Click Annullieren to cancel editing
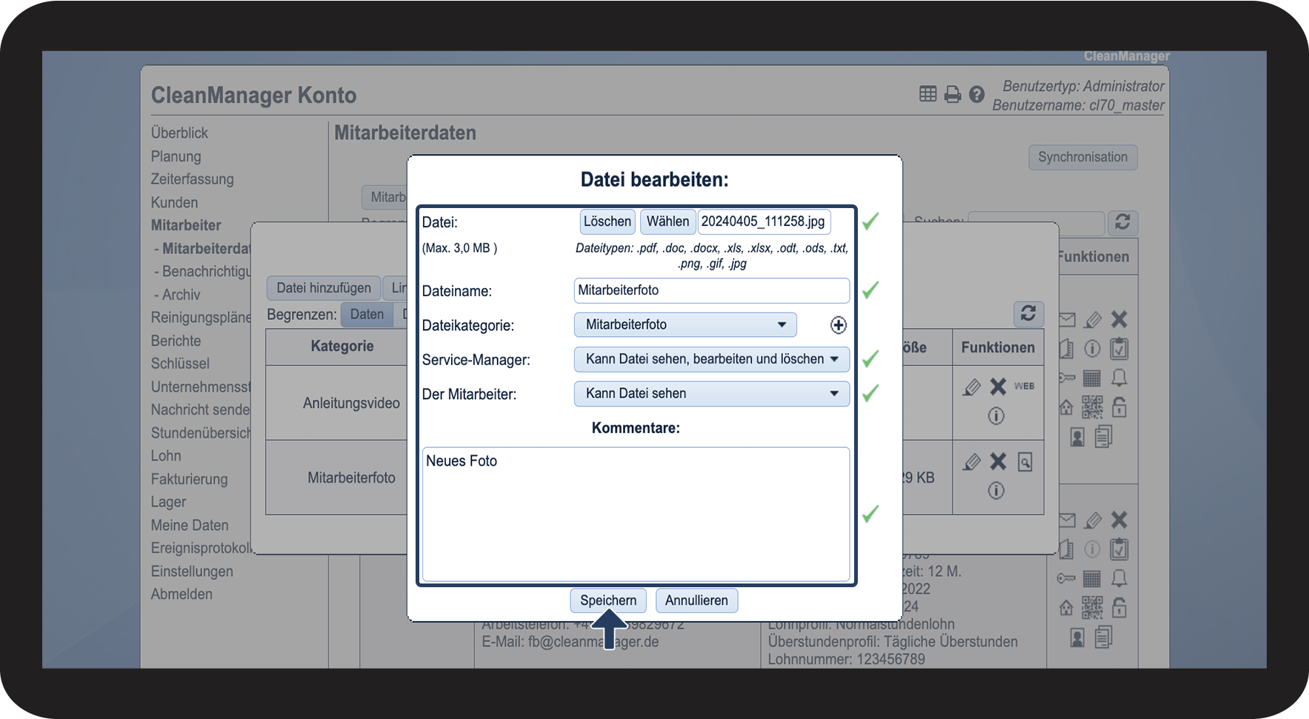Screen dimensions: 1309x719 [696, 601]
